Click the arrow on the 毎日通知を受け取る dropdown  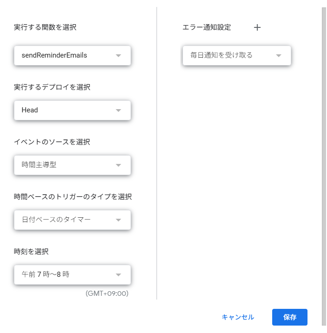click(278, 56)
